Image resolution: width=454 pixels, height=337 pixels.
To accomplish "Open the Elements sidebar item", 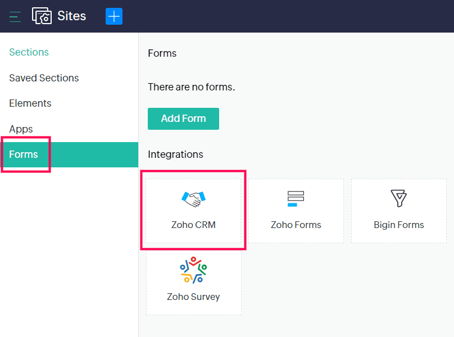I will click(30, 103).
